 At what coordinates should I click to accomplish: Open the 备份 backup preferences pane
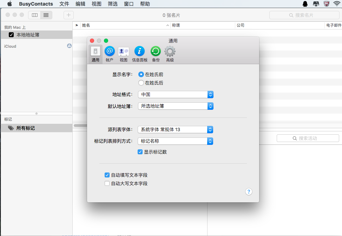pyautogui.click(x=156, y=54)
